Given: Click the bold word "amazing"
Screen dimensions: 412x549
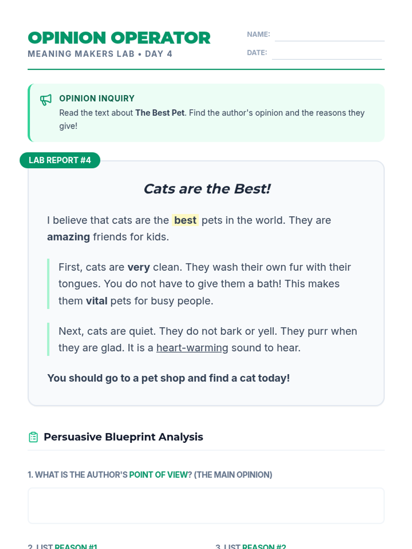Looking at the screenshot, I should (68, 237).
